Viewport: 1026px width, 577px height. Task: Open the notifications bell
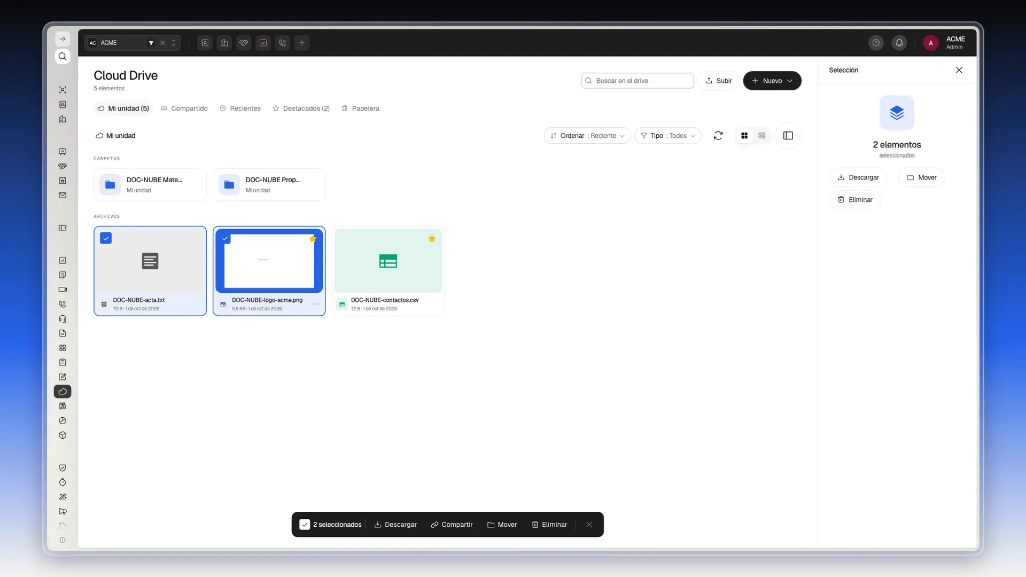pyautogui.click(x=899, y=43)
